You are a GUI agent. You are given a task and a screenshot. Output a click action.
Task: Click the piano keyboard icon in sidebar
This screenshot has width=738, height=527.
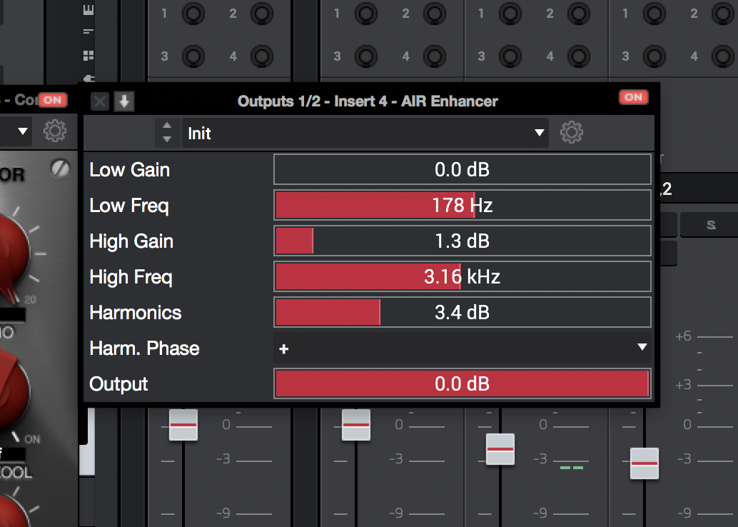point(89,10)
